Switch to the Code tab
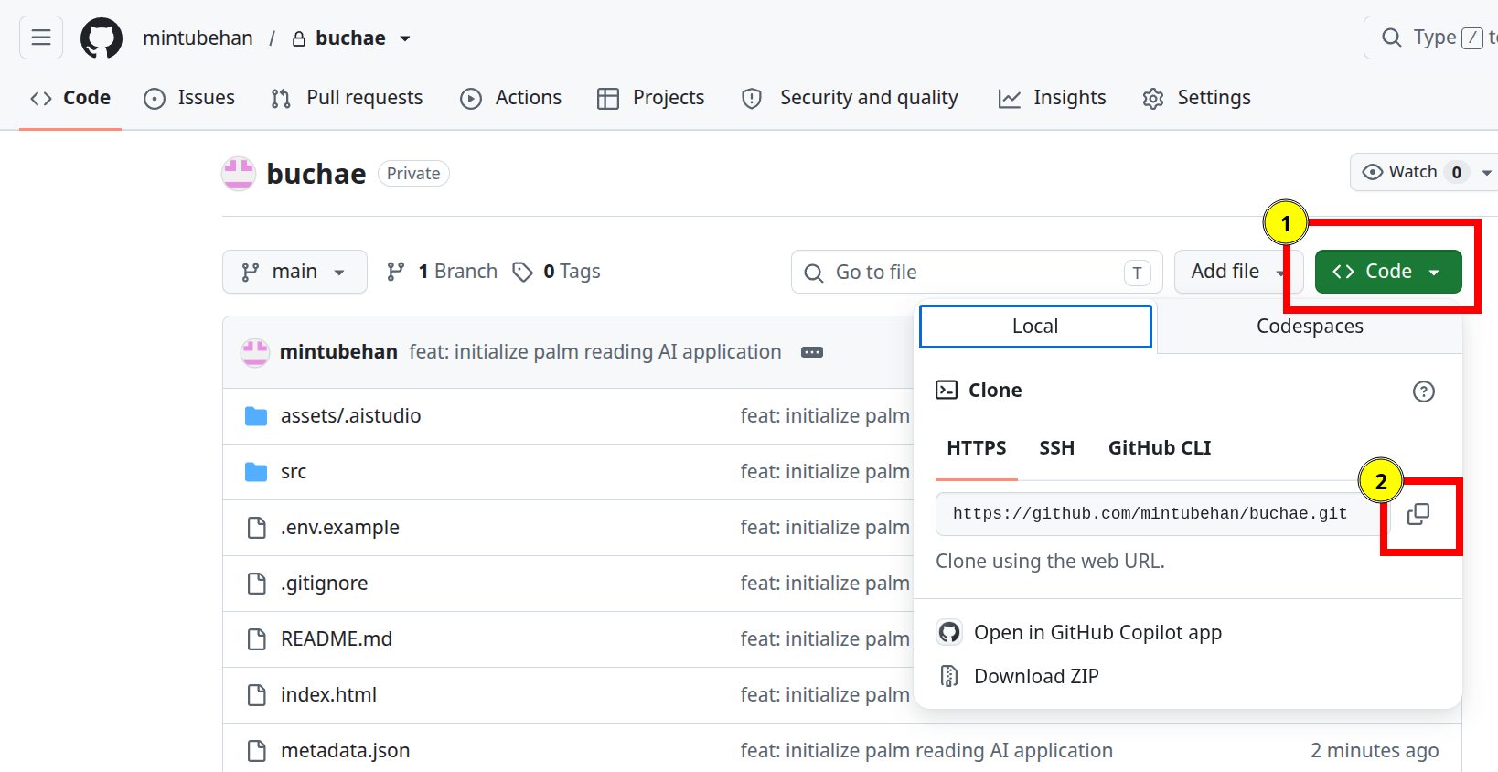 coord(70,98)
